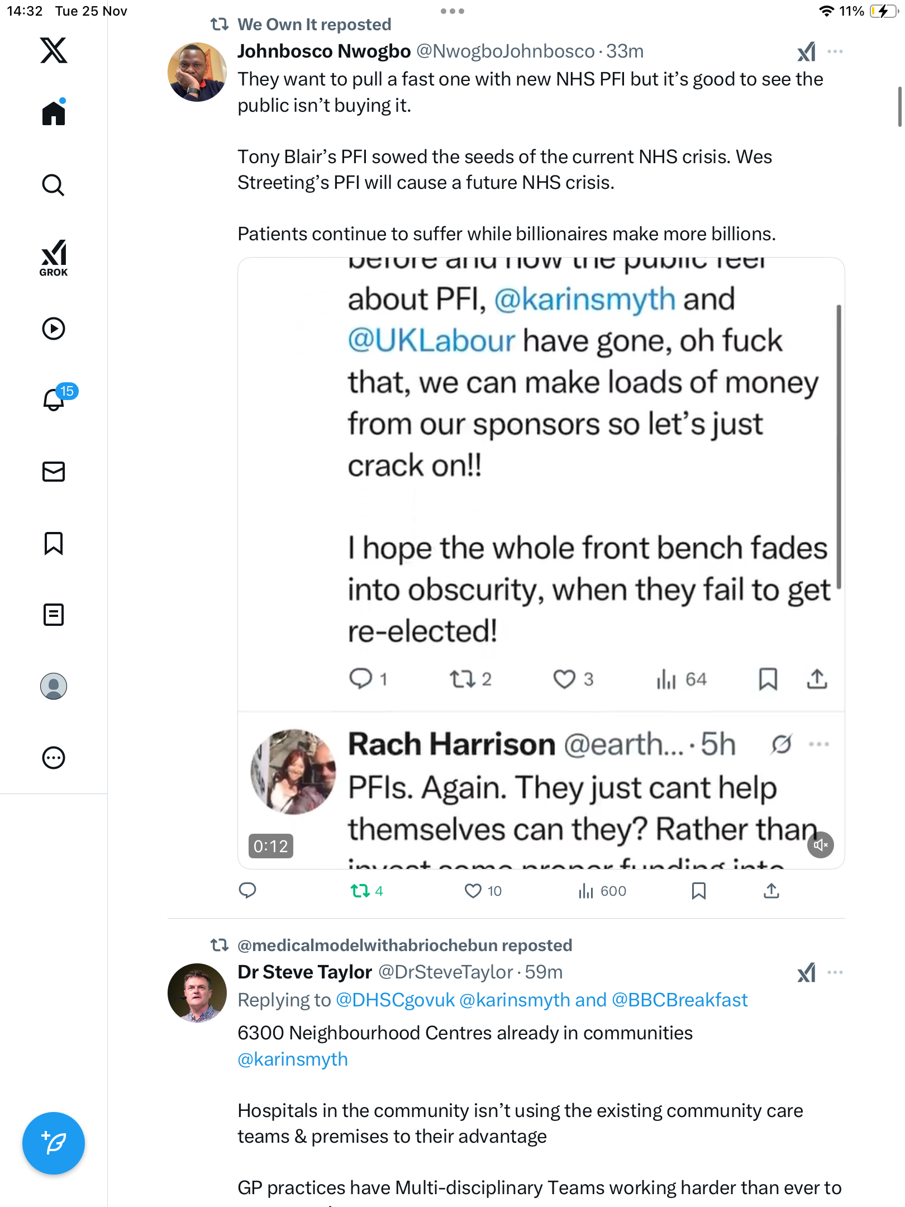The image size is (905, 1207).
Task: Click the @DHSCgovuk mention link
Action: pos(395,1000)
